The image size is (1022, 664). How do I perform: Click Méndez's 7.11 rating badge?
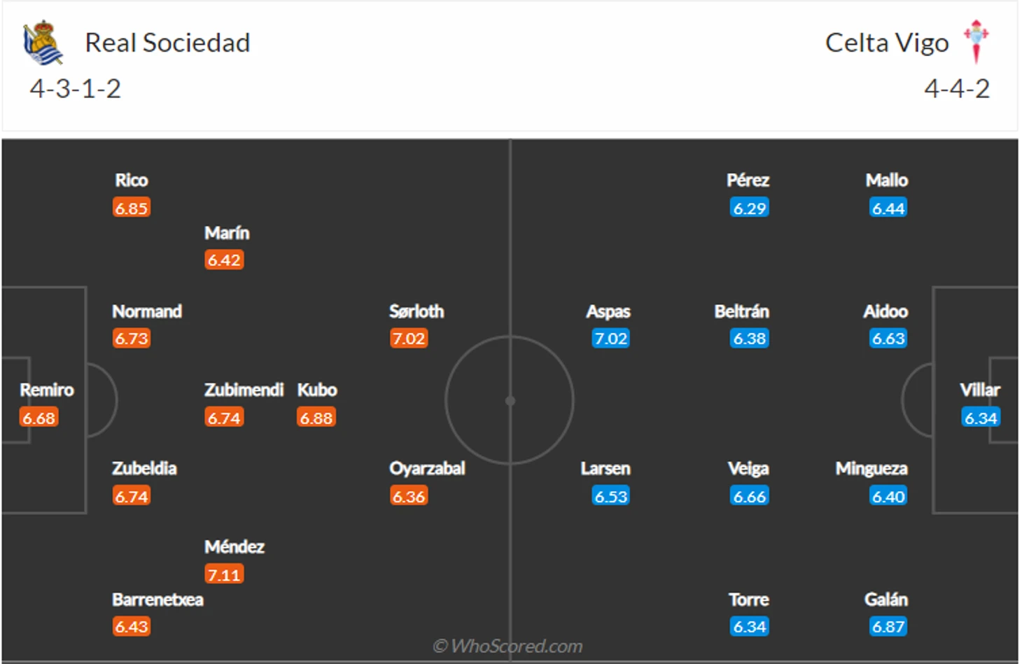coord(224,574)
